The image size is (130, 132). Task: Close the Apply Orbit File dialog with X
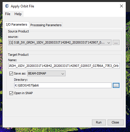pyautogui.click(x=121, y=6)
